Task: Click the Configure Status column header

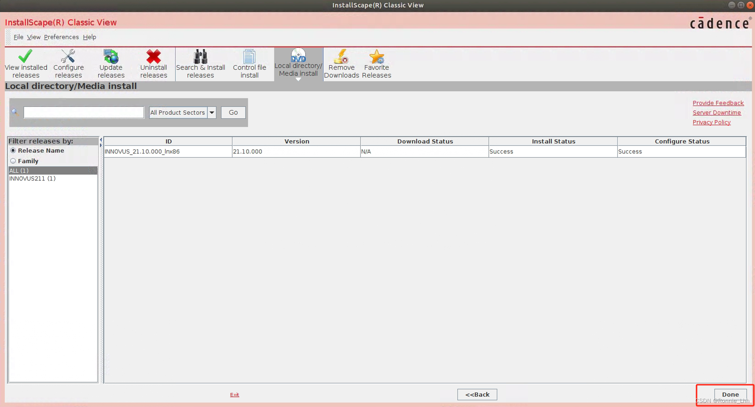Action: [x=682, y=141]
